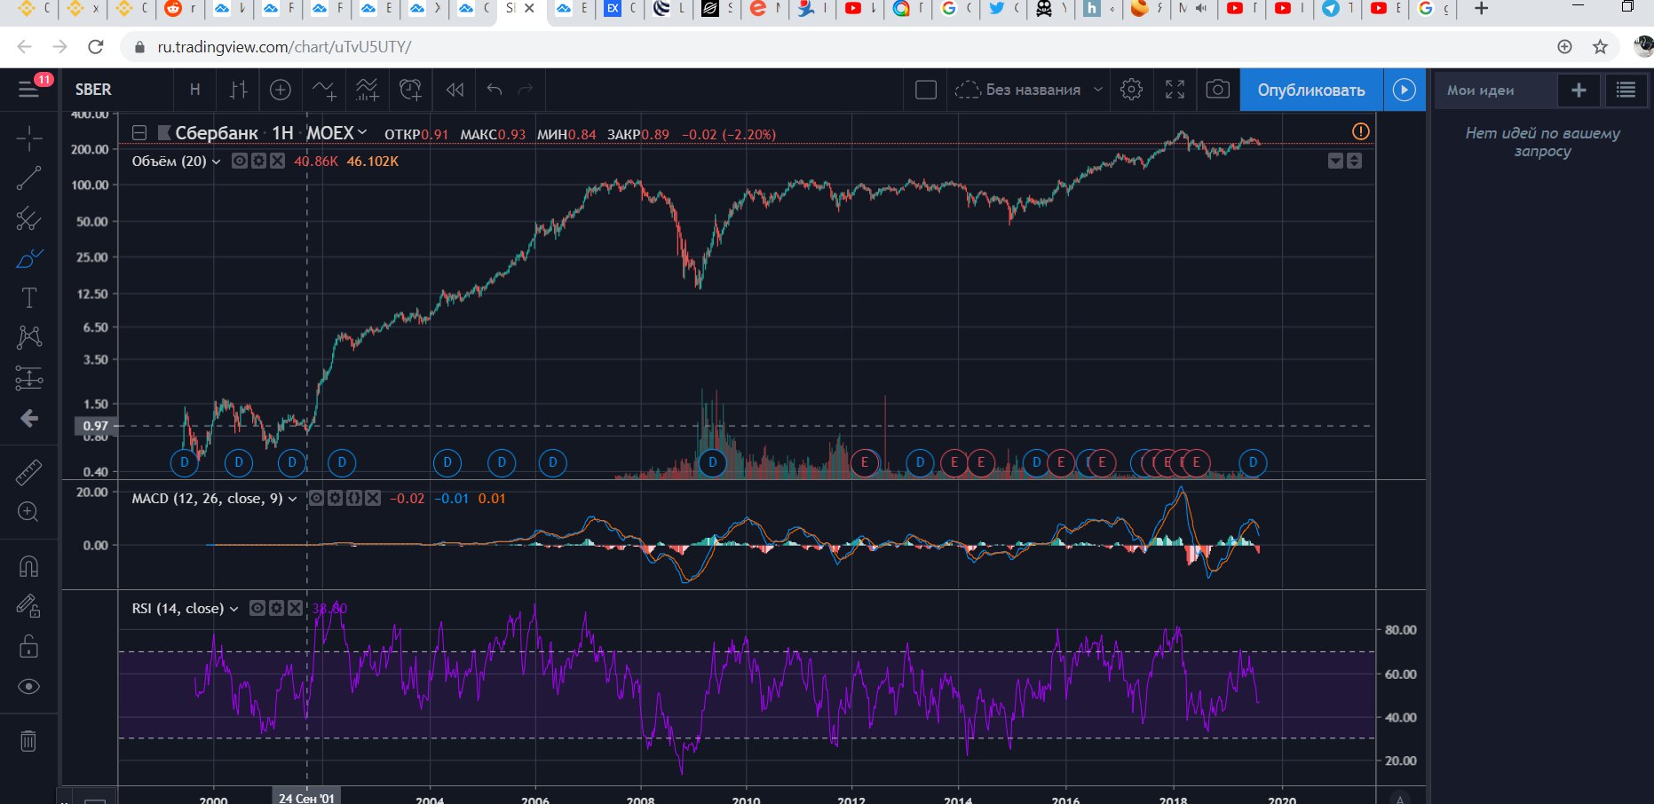Viewport: 1654px width, 804px height.
Task: Undo the last chart action
Action: (495, 90)
